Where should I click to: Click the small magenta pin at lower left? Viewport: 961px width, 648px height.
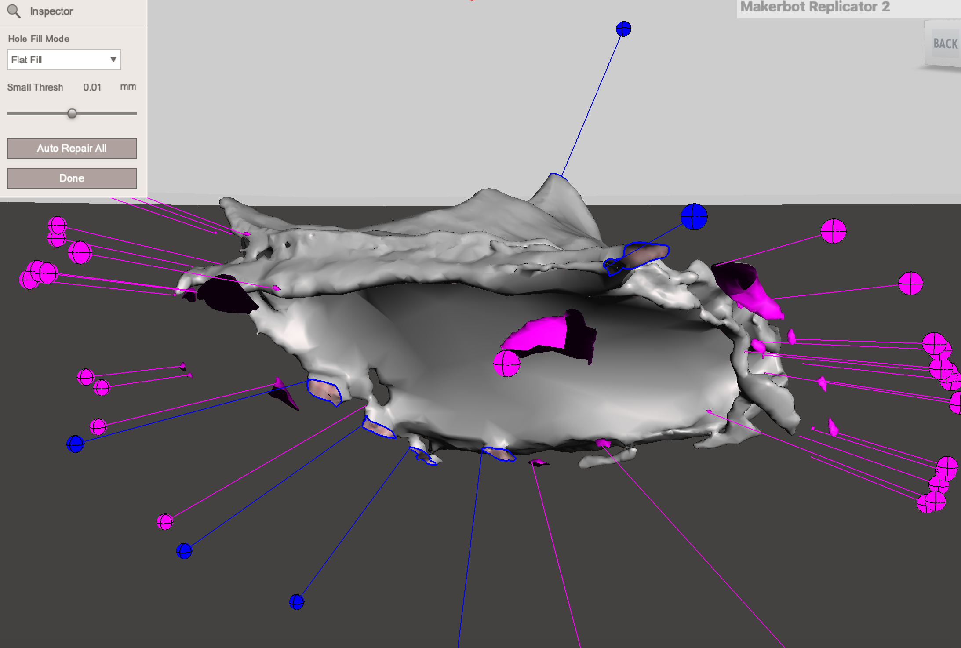click(x=98, y=426)
